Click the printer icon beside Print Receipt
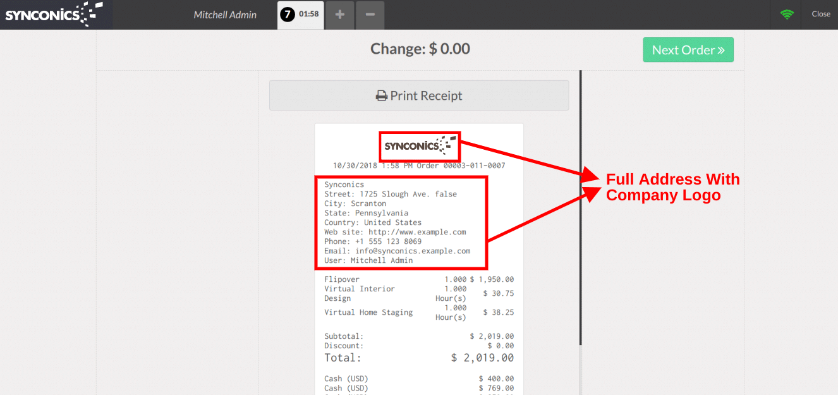 381,96
